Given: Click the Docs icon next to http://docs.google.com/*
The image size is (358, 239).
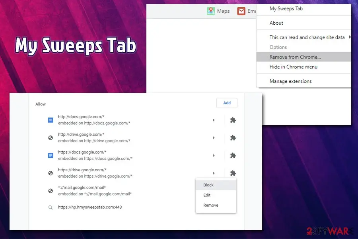Looking at the screenshot, I should [51, 120].
